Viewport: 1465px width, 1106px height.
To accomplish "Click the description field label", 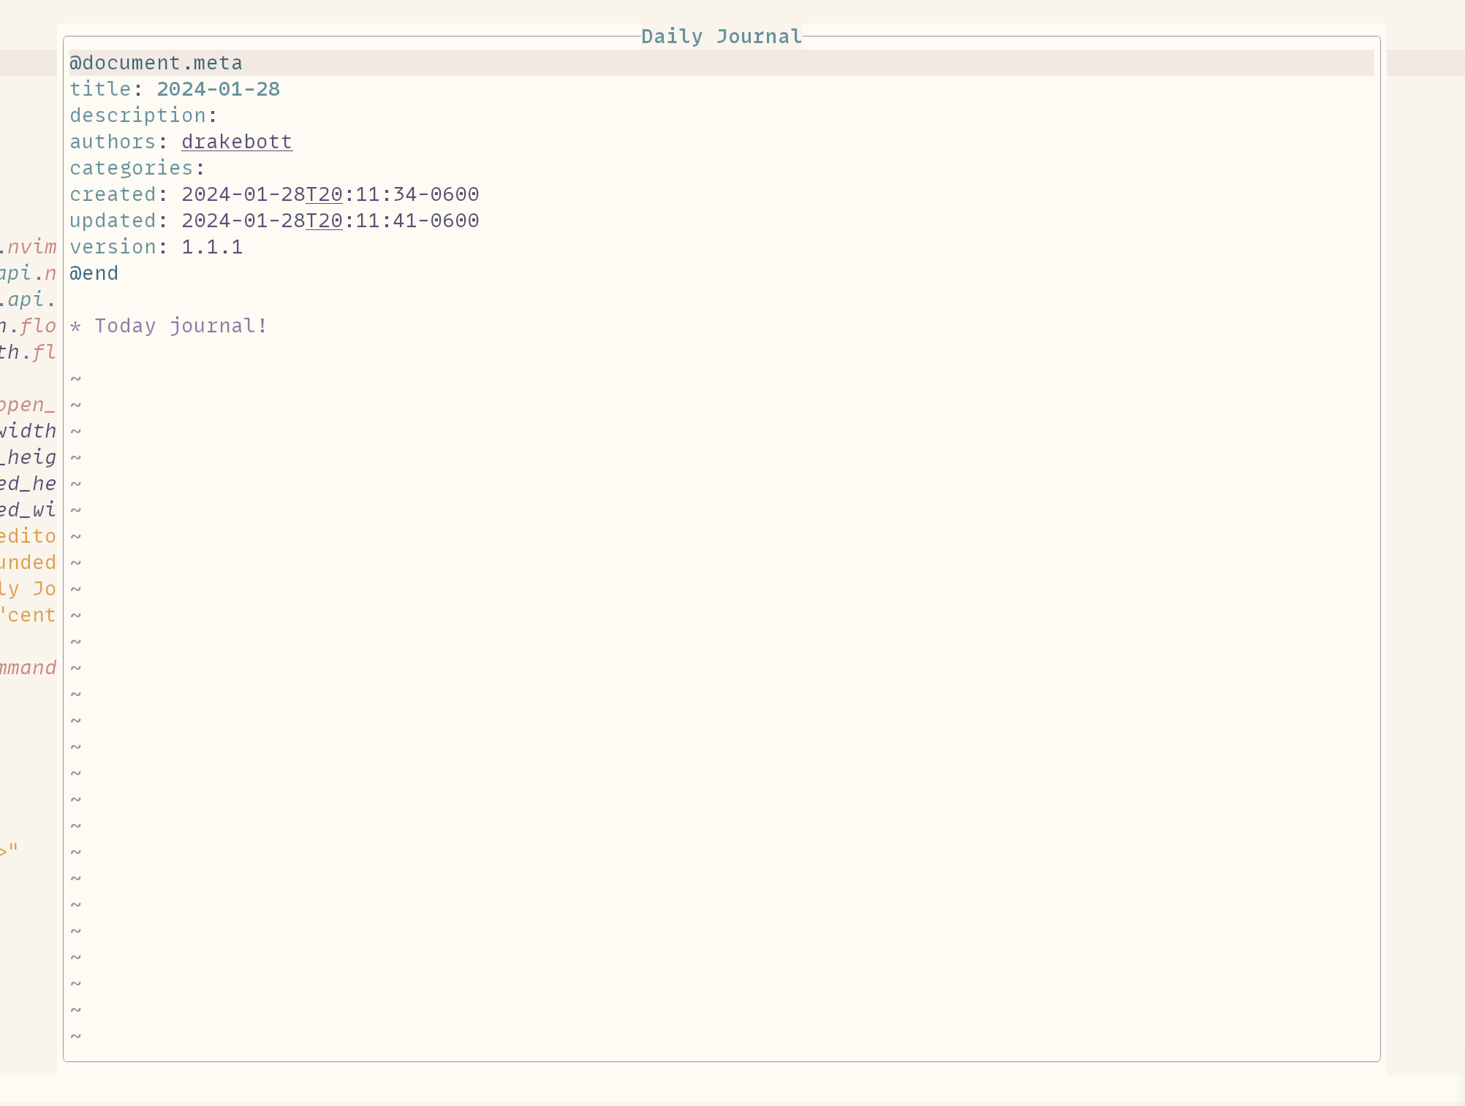I will [x=136, y=115].
